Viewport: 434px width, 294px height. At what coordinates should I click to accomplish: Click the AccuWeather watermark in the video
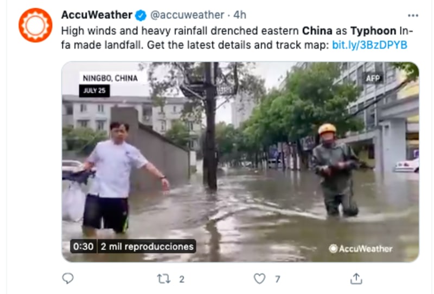click(361, 249)
